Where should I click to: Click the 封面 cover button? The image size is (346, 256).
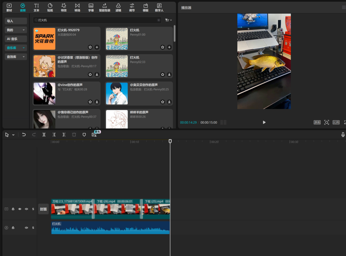43,209
